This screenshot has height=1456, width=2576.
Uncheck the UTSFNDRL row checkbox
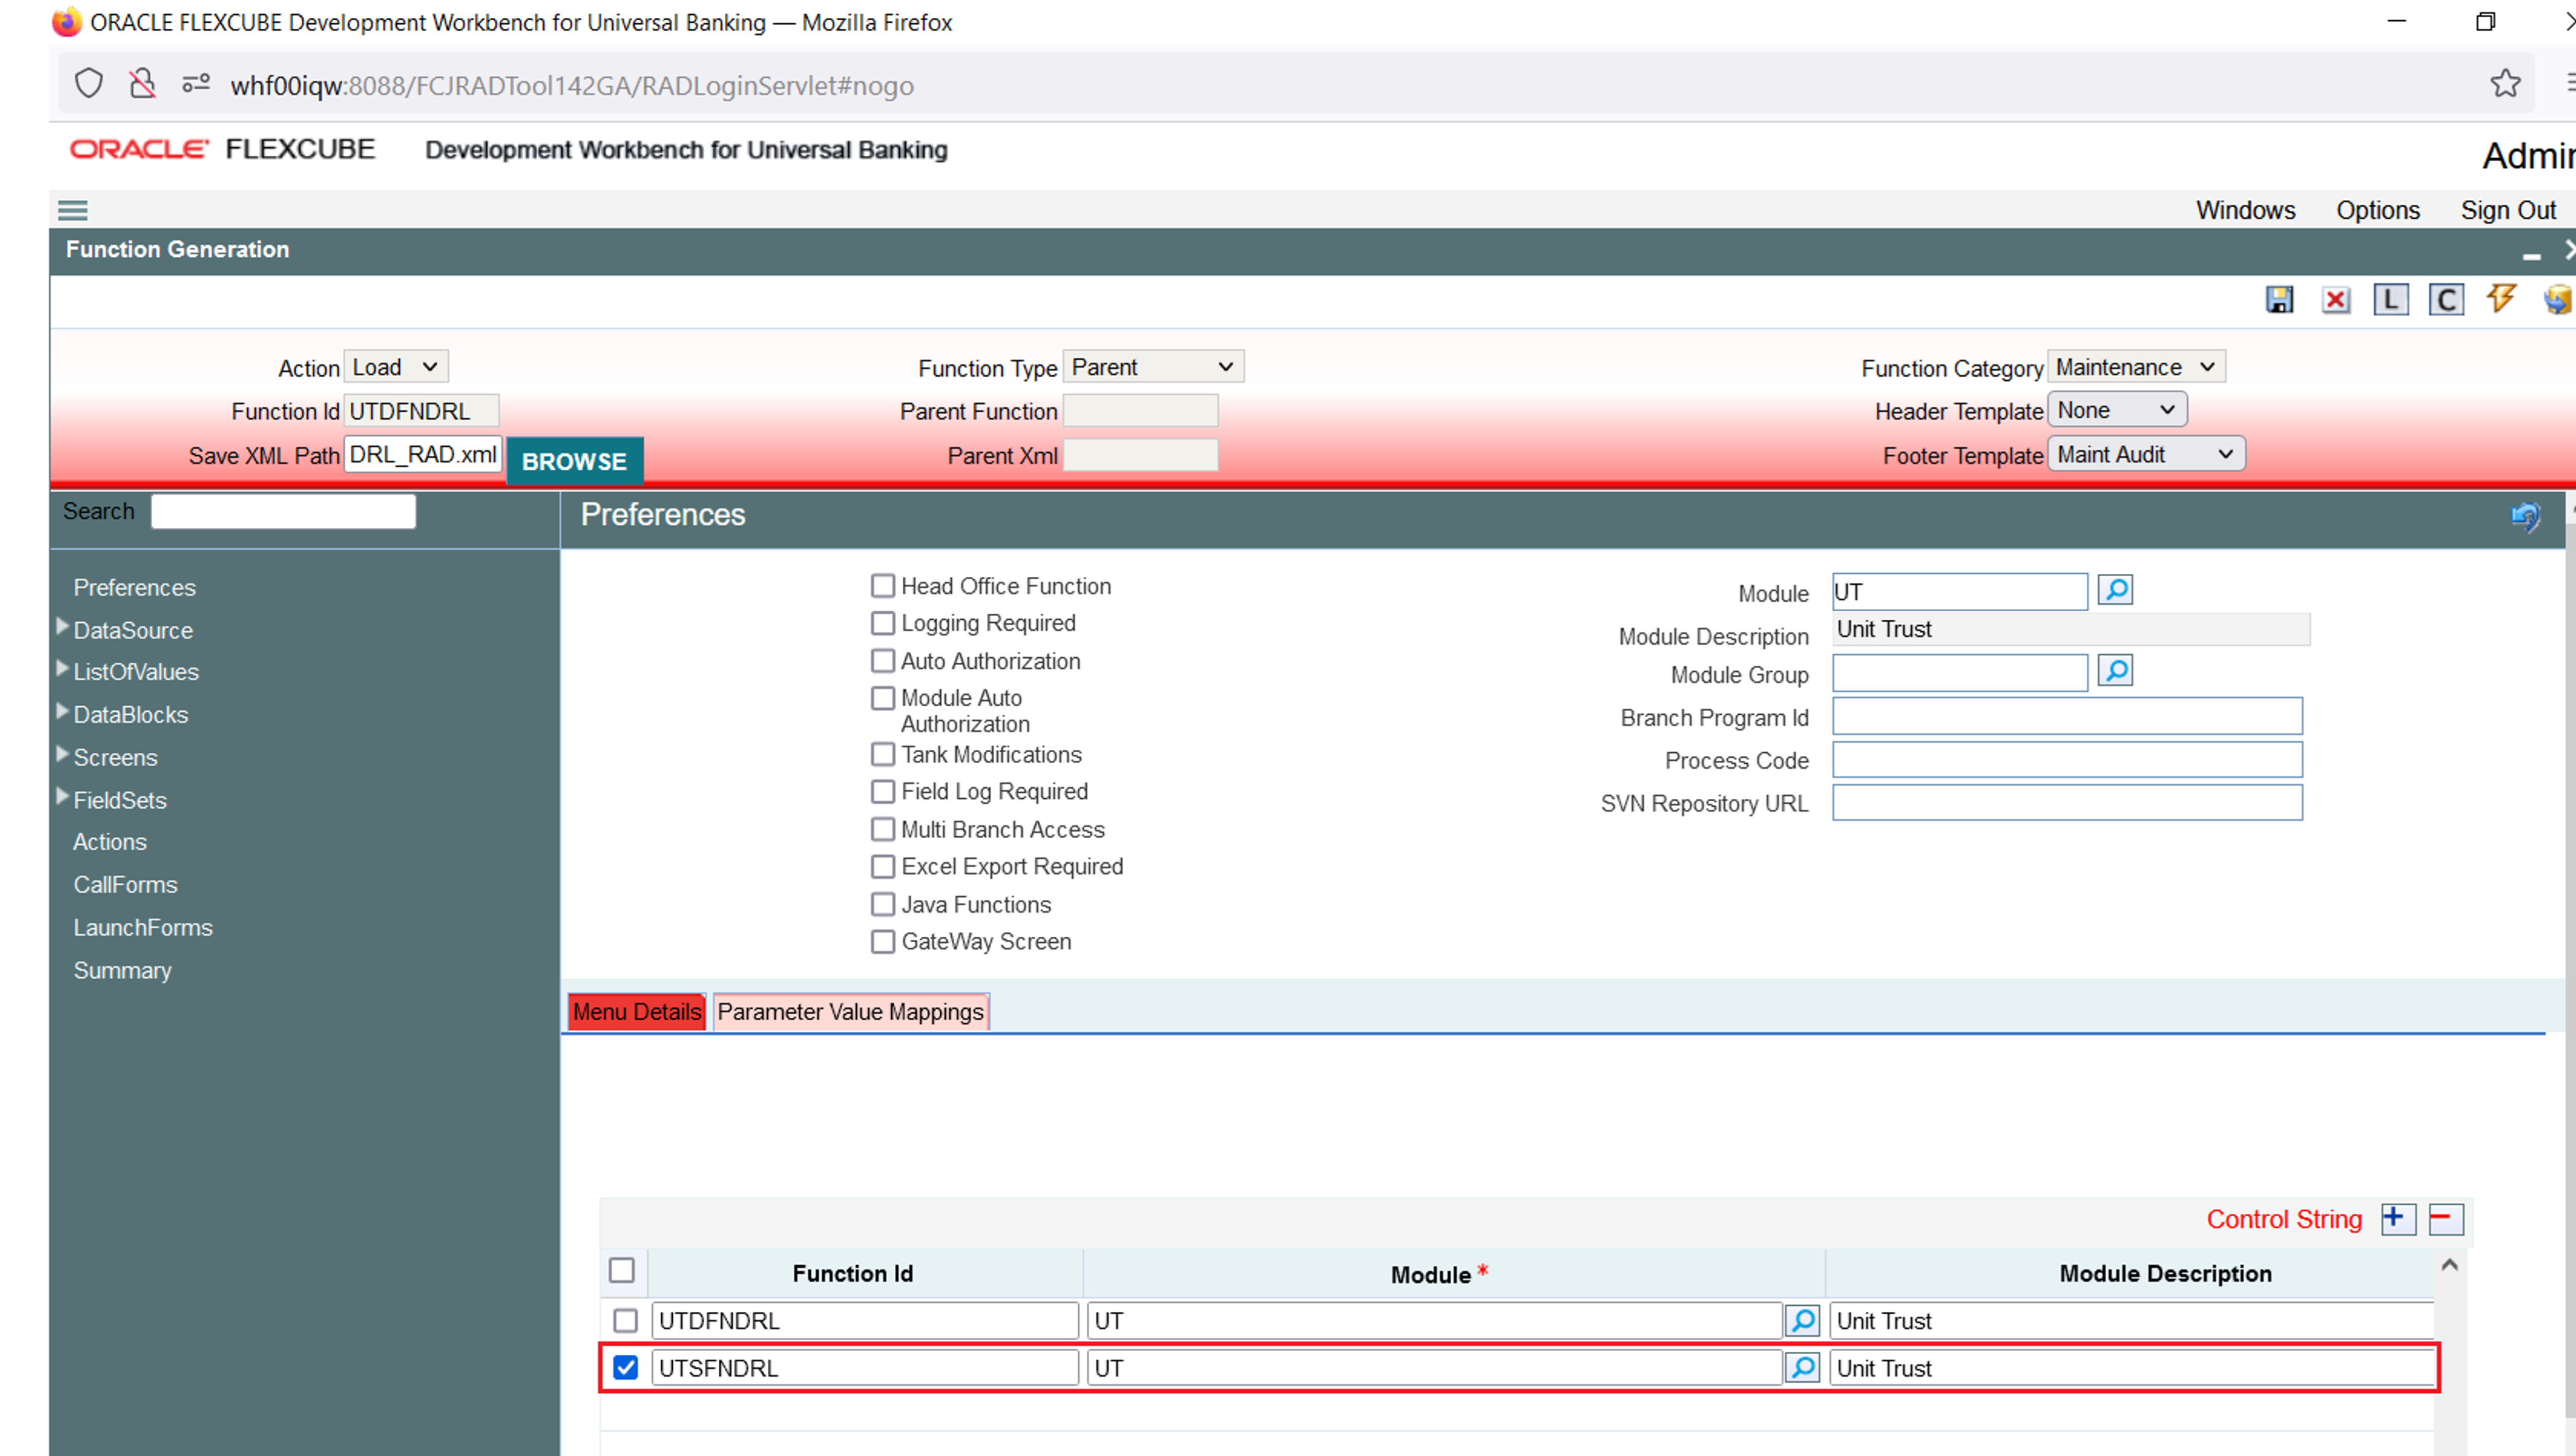point(625,1367)
